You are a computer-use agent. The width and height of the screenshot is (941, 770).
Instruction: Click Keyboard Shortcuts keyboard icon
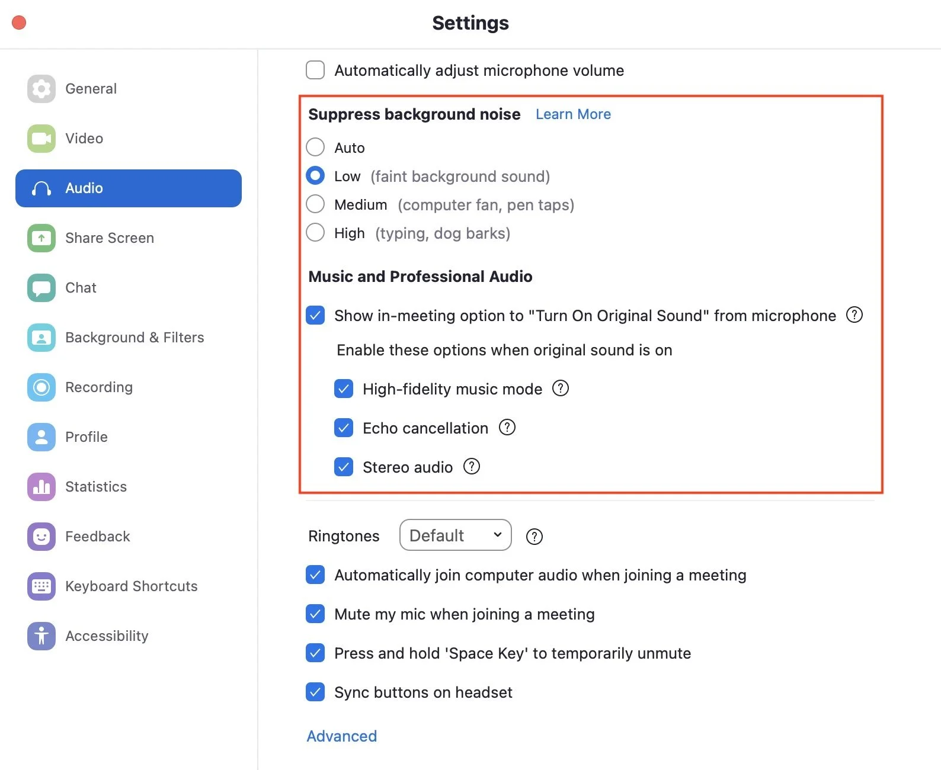[41, 586]
